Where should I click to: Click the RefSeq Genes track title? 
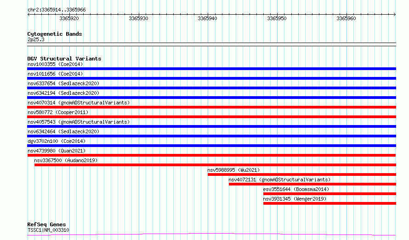click(x=46, y=224)
